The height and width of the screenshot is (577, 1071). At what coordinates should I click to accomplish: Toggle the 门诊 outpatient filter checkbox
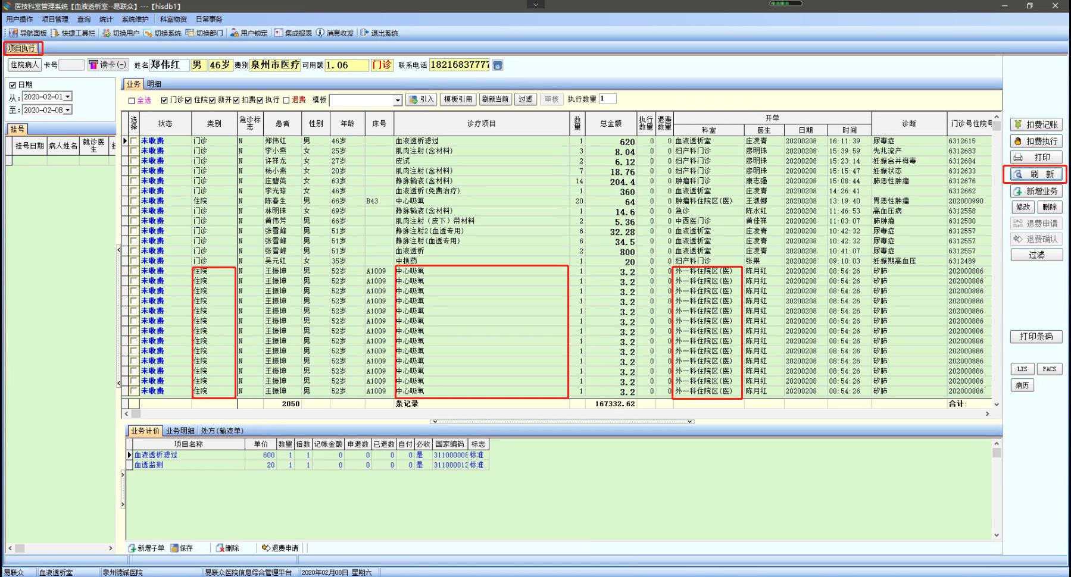click(x=165, y=101)
